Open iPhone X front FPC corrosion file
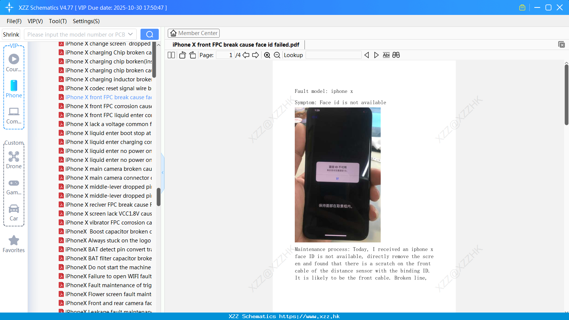The image size is (569, 320). 105,106
